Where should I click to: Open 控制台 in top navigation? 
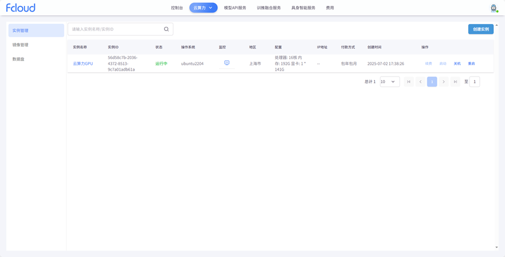tap(177, 8)
